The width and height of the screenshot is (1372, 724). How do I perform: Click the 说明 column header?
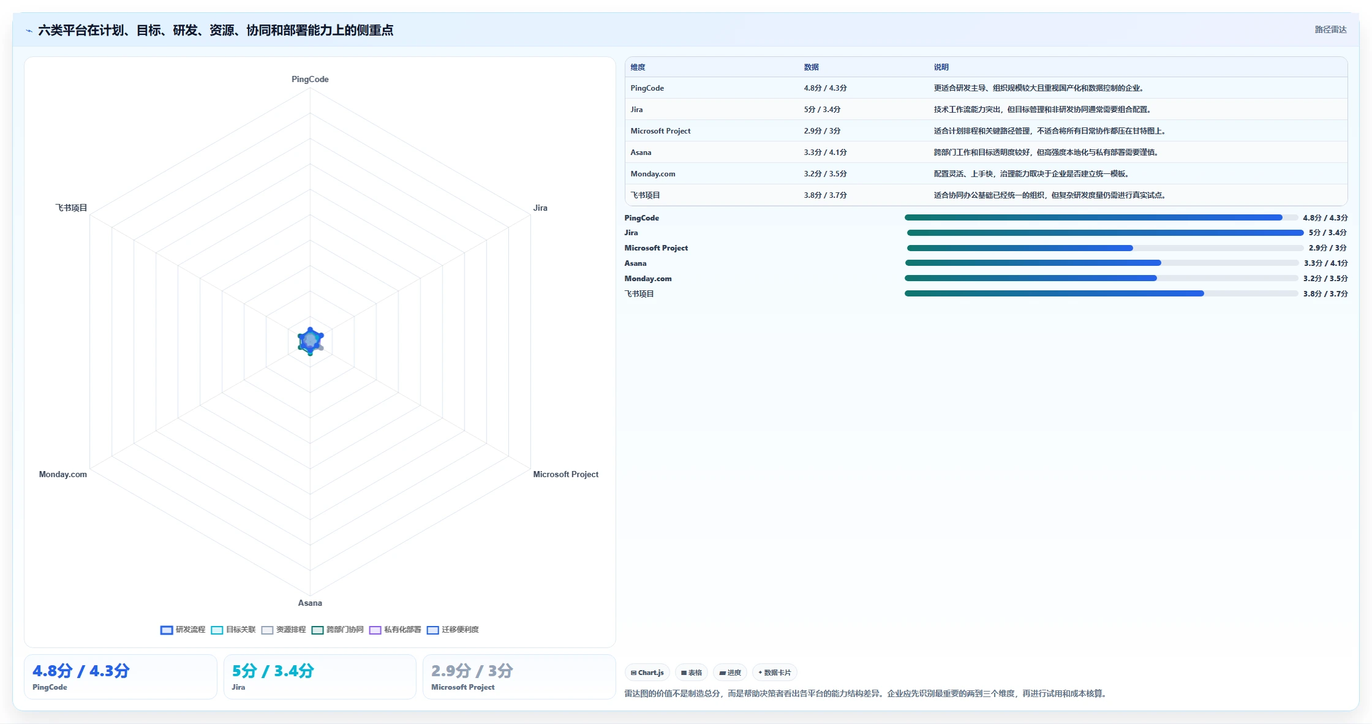[x=941, y=67]
